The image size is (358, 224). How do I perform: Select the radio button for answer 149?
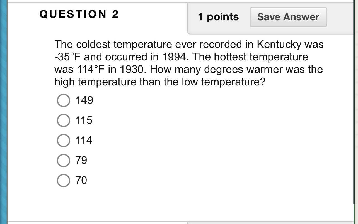pyautogui.click(x=64, y=100)
